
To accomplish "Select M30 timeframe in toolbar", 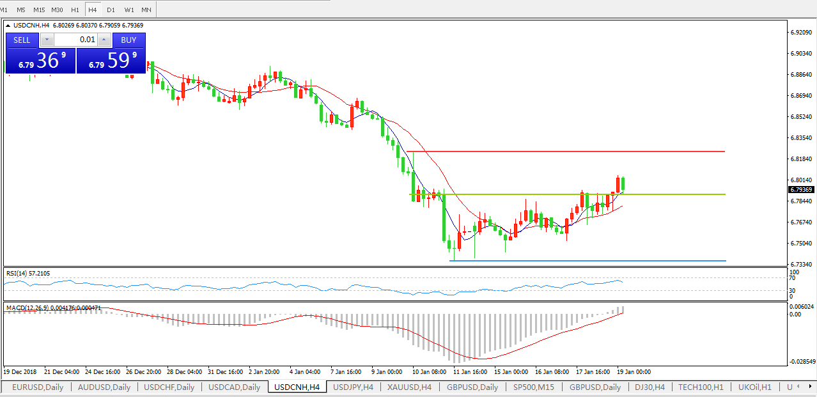I will [x=57, y=10].
